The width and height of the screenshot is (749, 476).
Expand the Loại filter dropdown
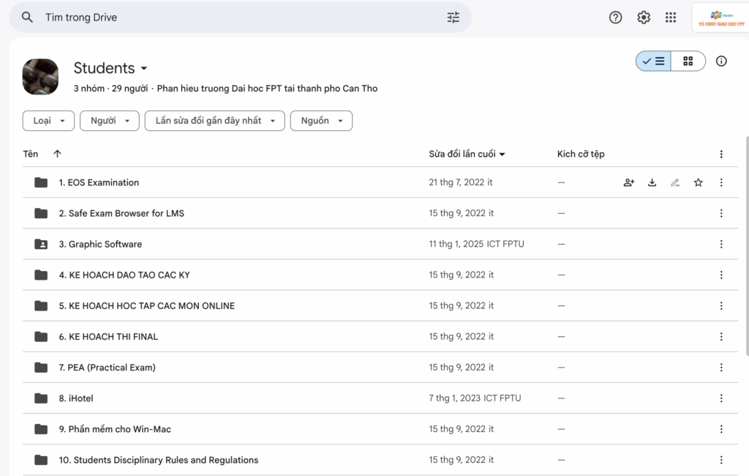click(x=48, y=121)
